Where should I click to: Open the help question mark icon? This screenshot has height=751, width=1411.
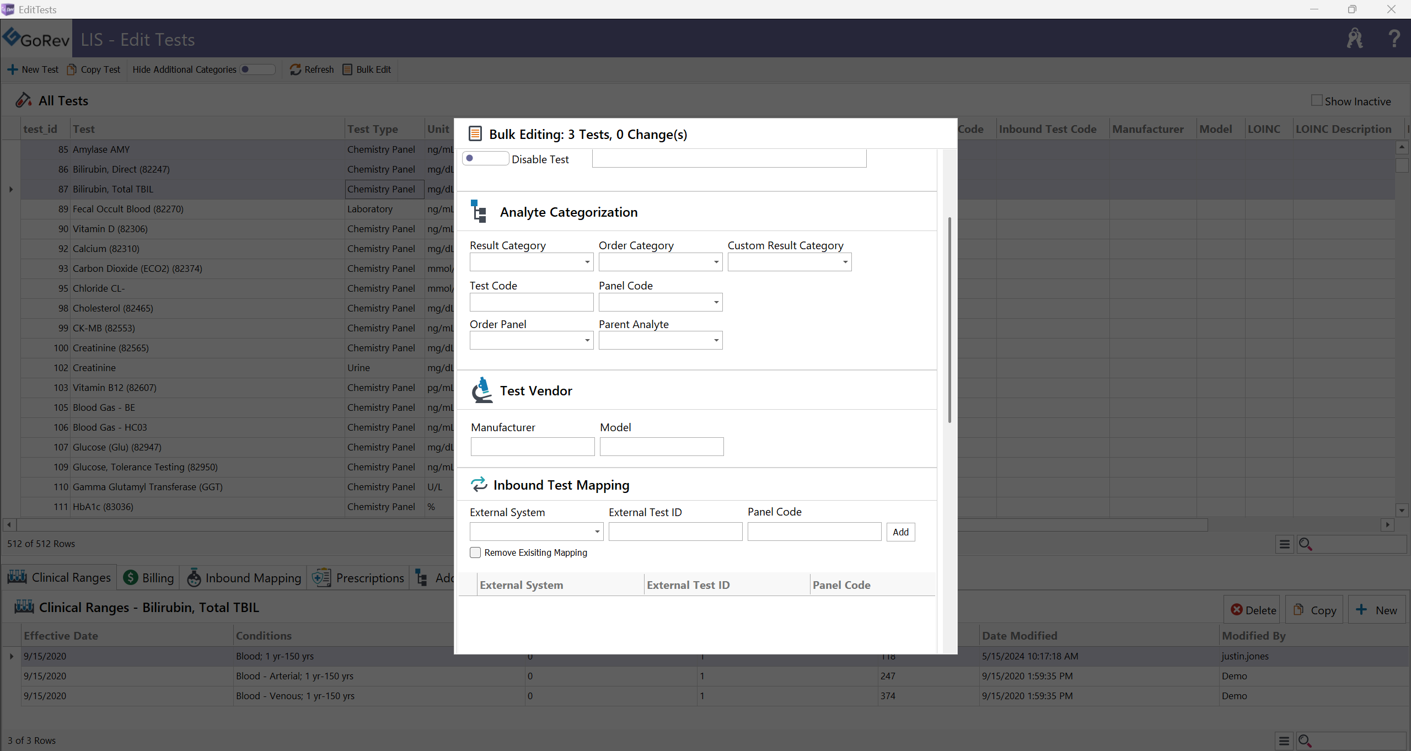pos(1394,38)
